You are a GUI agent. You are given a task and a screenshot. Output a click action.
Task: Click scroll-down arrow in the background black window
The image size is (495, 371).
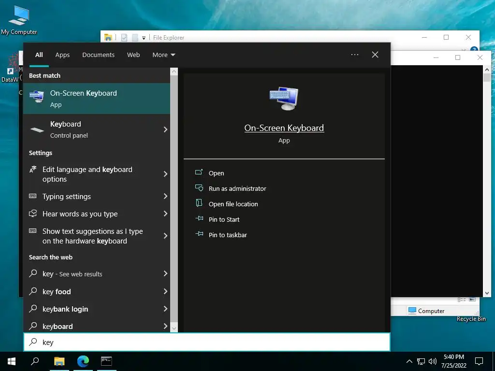[487, 293]
